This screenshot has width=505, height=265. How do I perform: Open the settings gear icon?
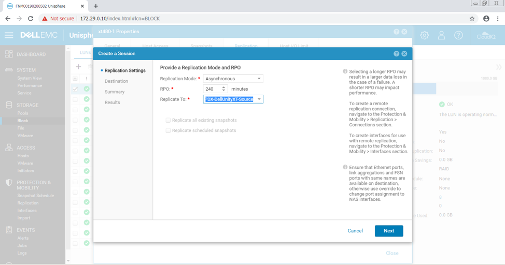(x=425, y=35)
